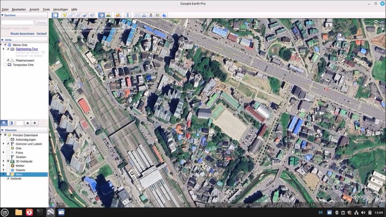This screenshot has height=217, width=386.
Task: Enable the Fotos layer checkbox
Action: pos(8,153)
